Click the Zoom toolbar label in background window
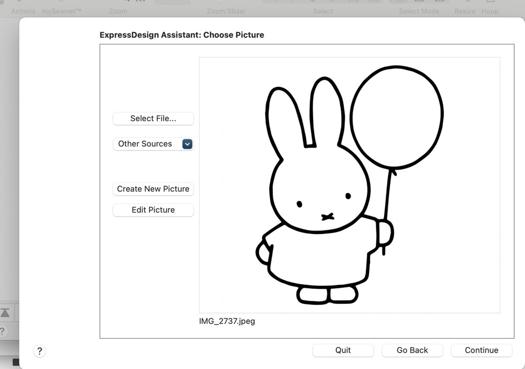Screen dimensions: 525x369 (x=118, y=11)
